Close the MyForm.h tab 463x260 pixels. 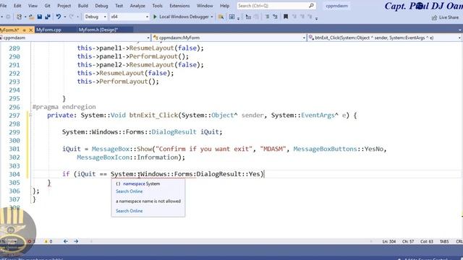30,30
